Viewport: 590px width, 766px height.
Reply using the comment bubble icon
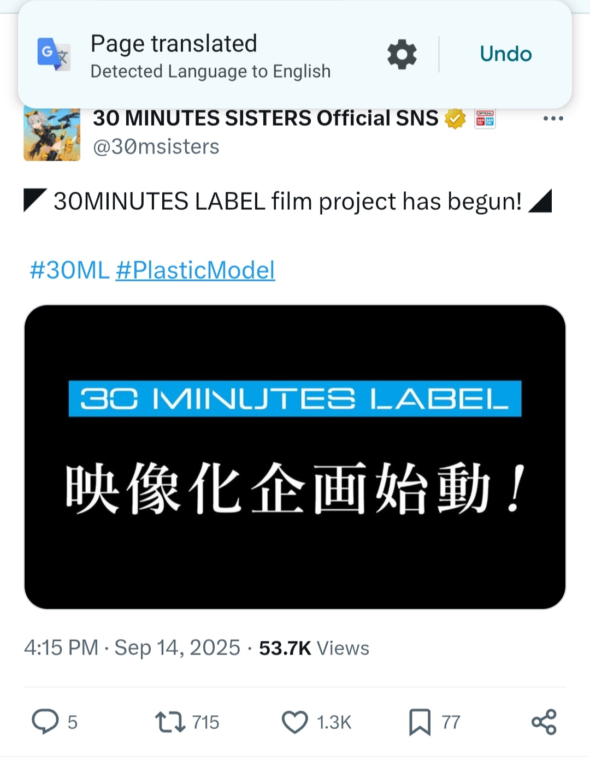pos(45,722)
